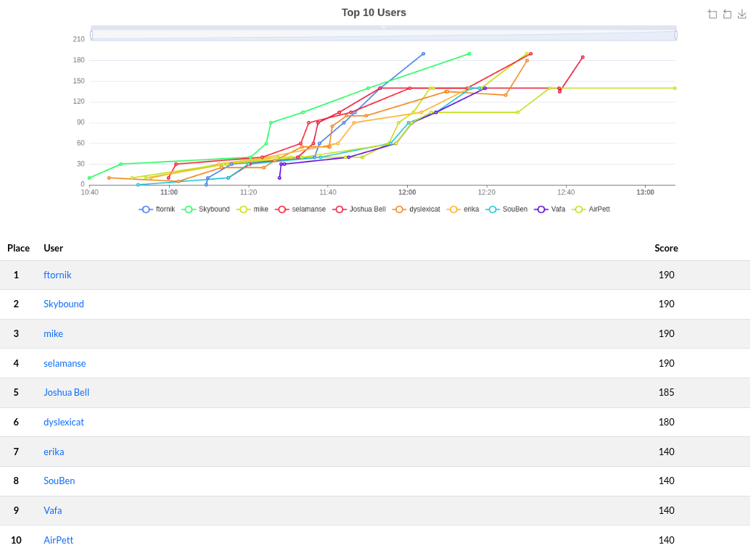Open ftornik user profile link
The width and height of the screenshot is (756, 553).
click(57, 275)
